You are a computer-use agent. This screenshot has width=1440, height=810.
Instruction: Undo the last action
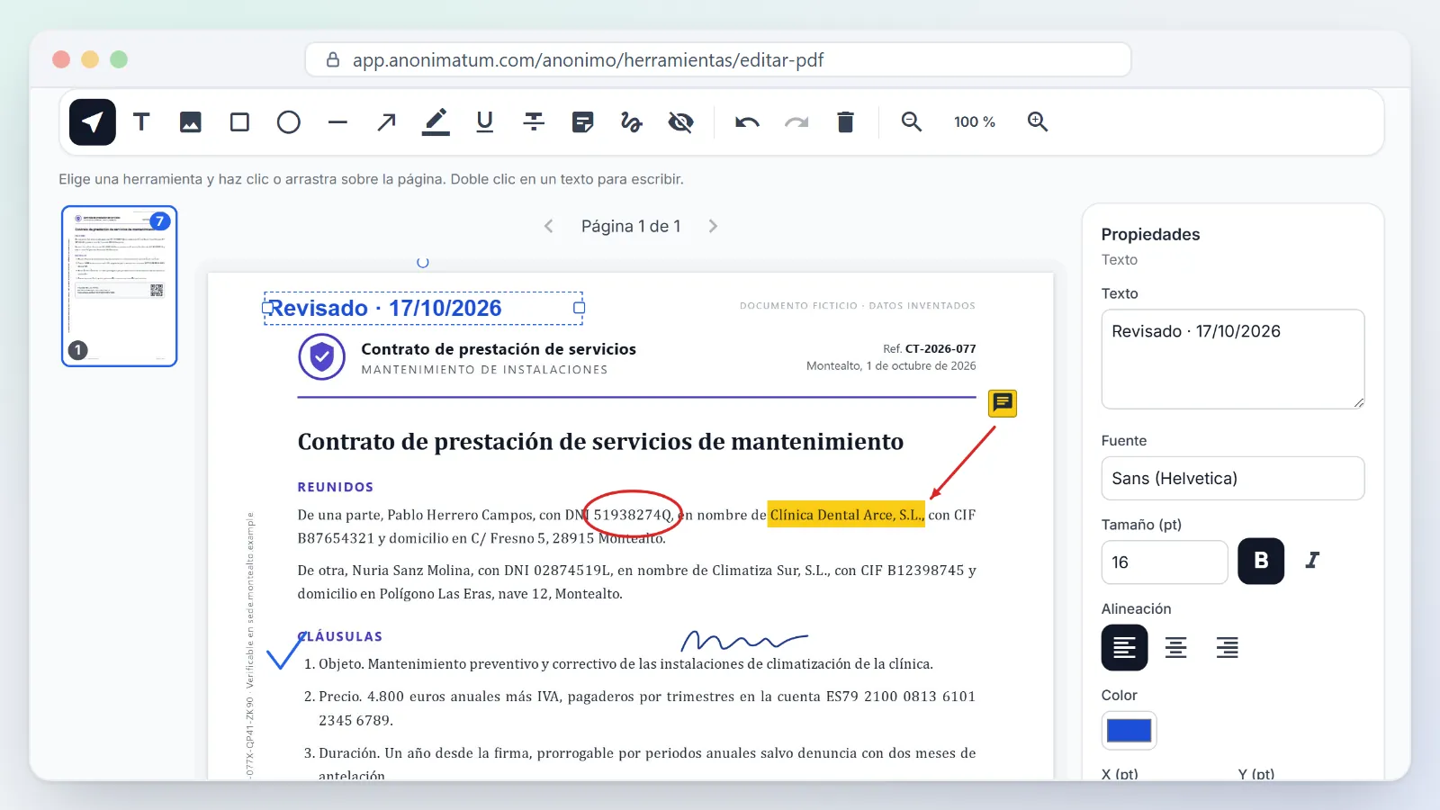pos(747,122)
